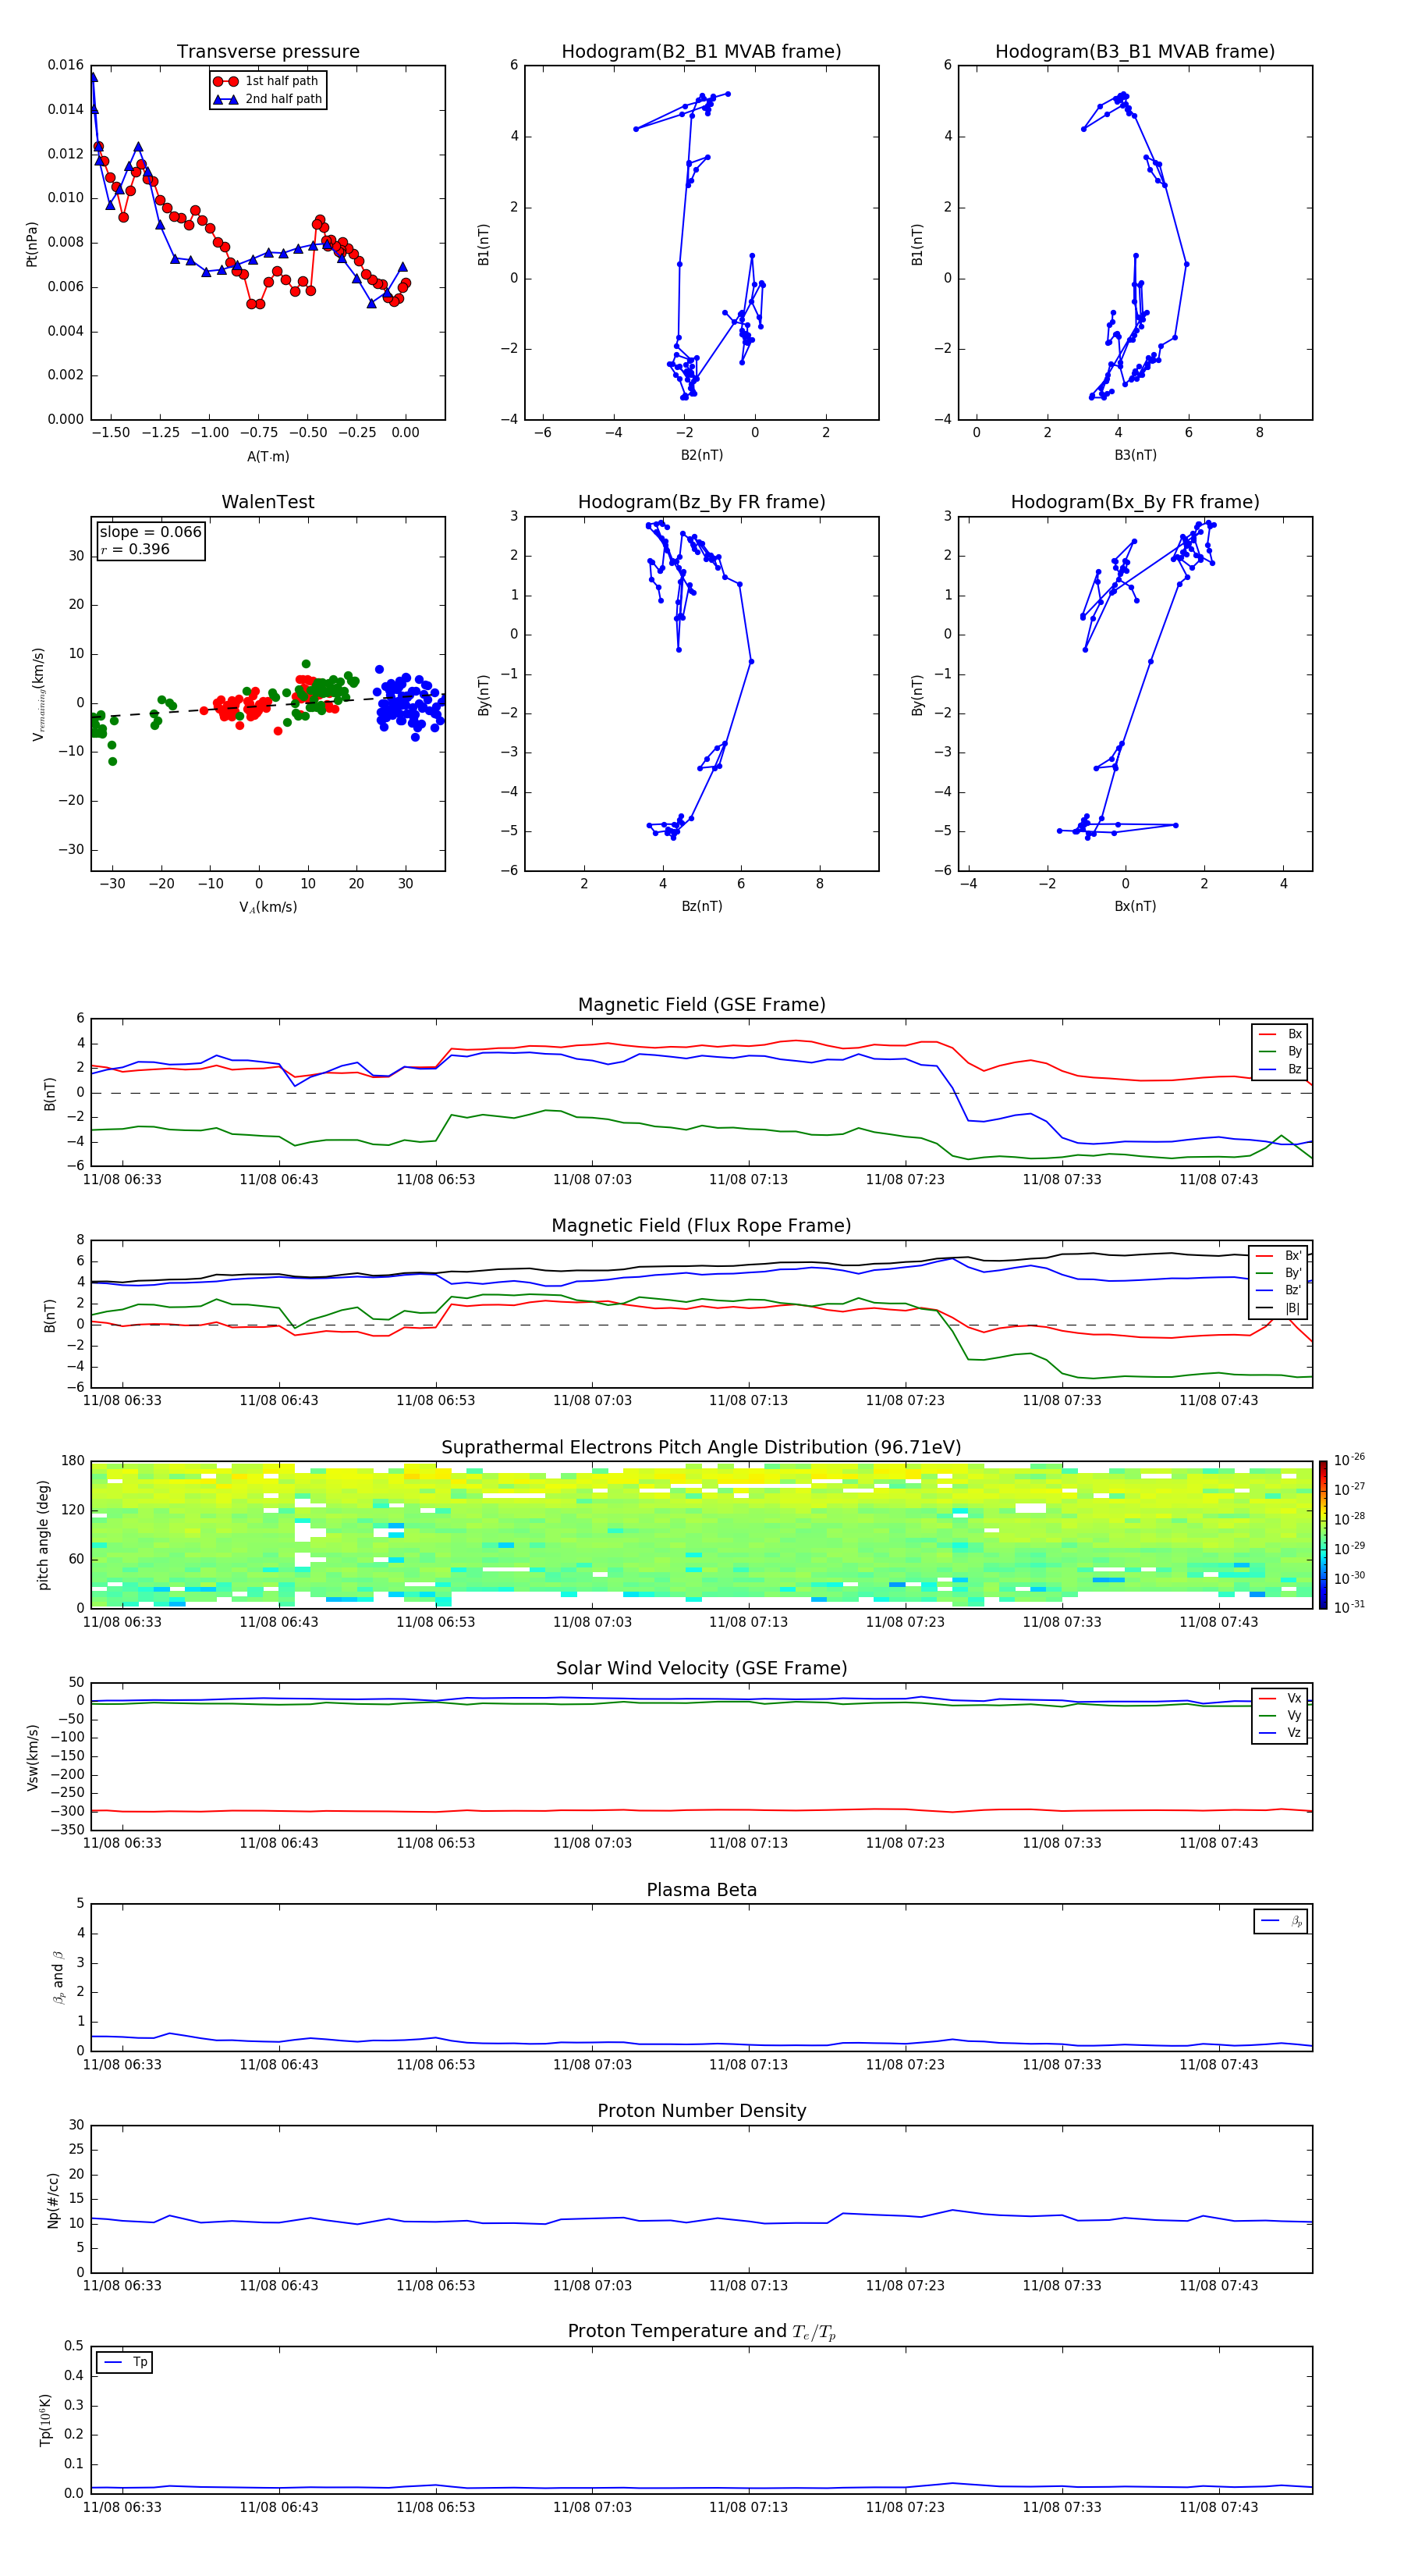The width and height of the screenshot is (1404, 2576).
Task: Click the 'Hodogram(B3_B1 MVAB frame)' title
Action: [x=1135, y=52]
